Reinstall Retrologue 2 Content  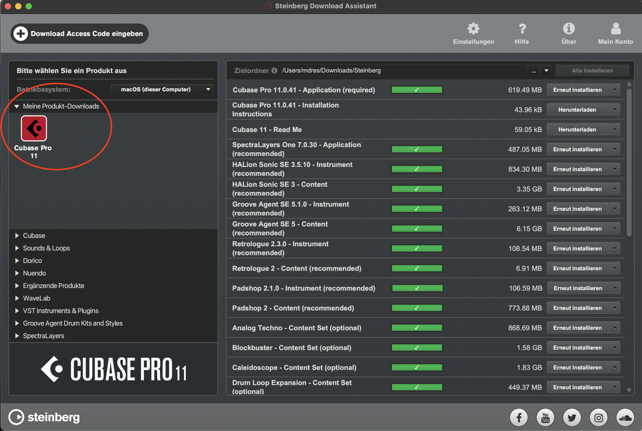[x=577, y=268]
